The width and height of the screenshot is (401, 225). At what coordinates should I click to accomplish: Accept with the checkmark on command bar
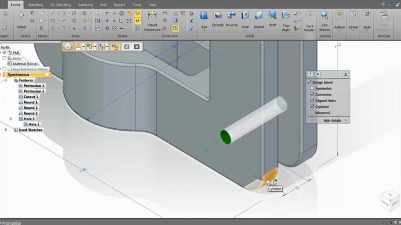click(x=127, y=47)
